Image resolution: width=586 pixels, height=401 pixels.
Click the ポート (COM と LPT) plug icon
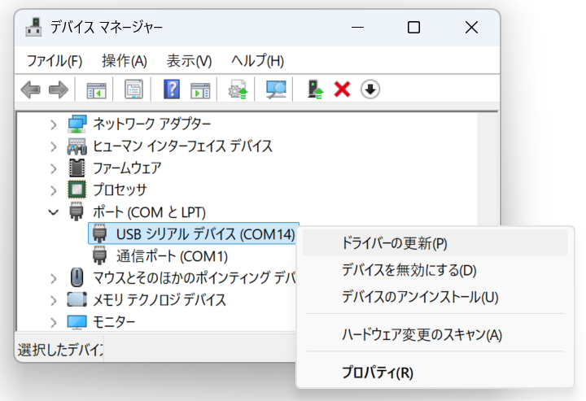pos(77,211)
